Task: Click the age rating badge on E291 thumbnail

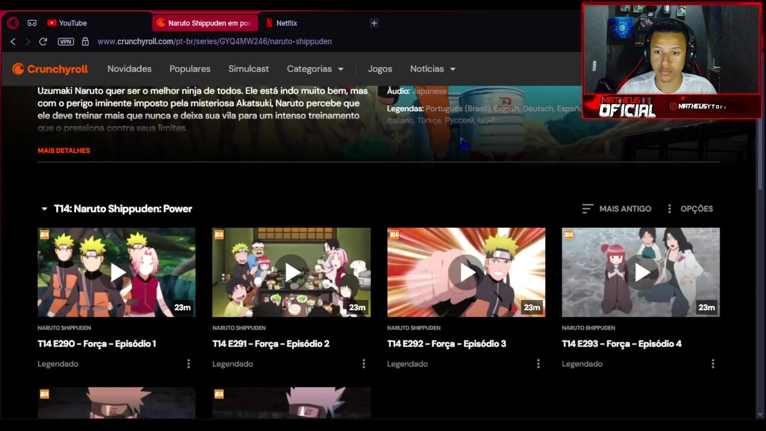Action: click(x=219, y=235)
